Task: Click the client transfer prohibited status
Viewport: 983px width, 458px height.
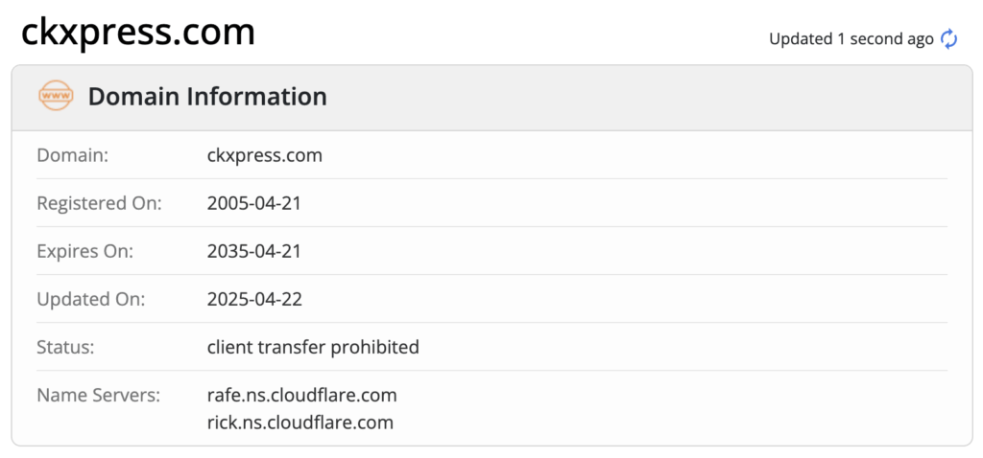Action: pyautogui.click(x=313, y=347)
